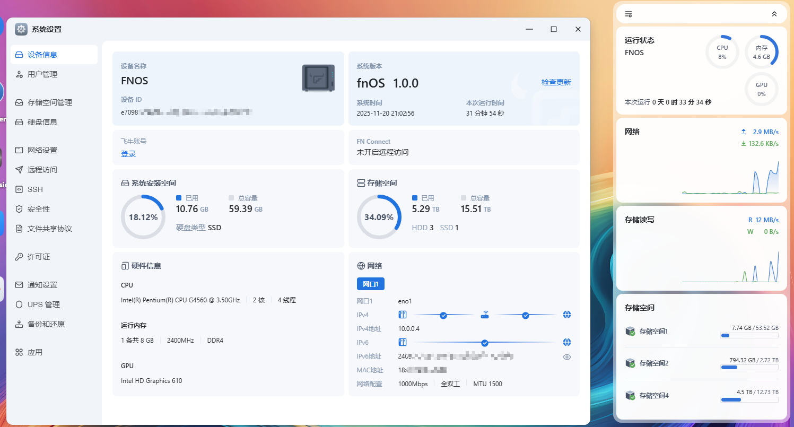This screenshot has width=794, height=427.
Task: Click the 存储空间1 volume icon
Action: (x=630, y=332)
